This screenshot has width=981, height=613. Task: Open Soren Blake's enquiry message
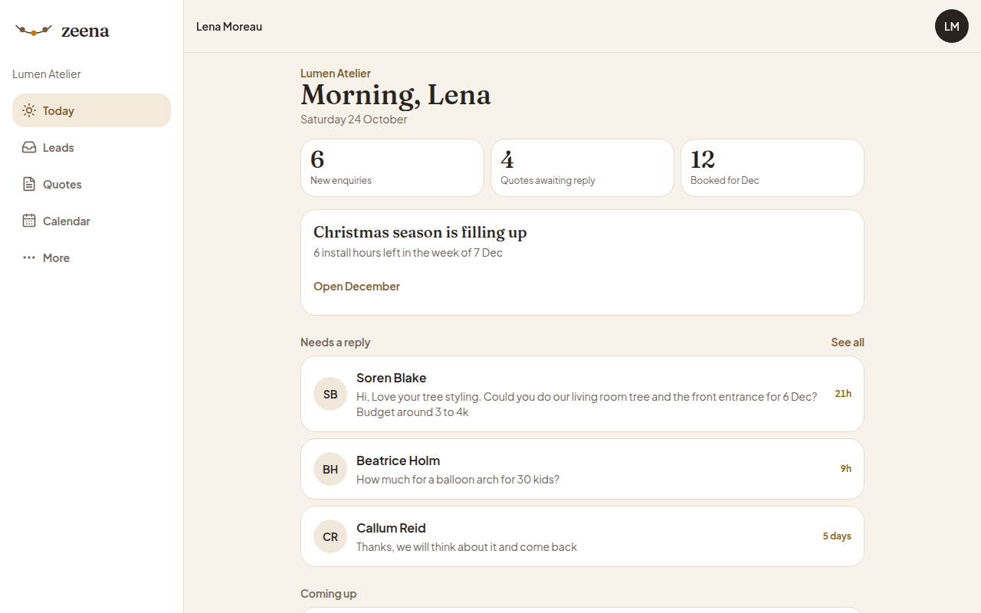point(582,394)
